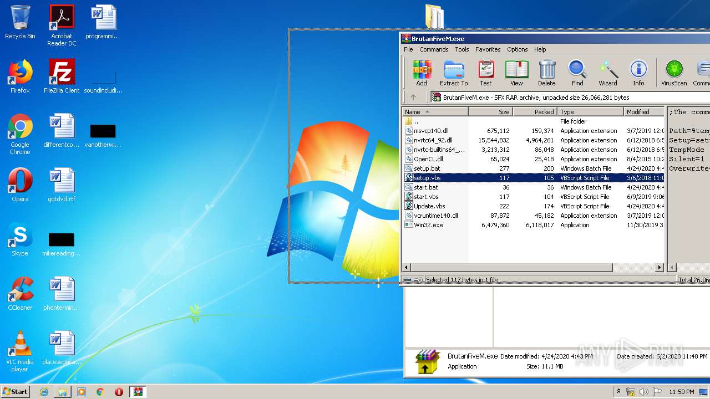This screenshot has width=710, height=399.
Task: Open the programmi document on desktop
Action: [103, 22]
